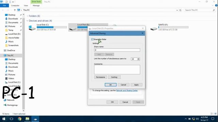Confirm Advanced Sharing with OK
218x122 pixels.
110,85
